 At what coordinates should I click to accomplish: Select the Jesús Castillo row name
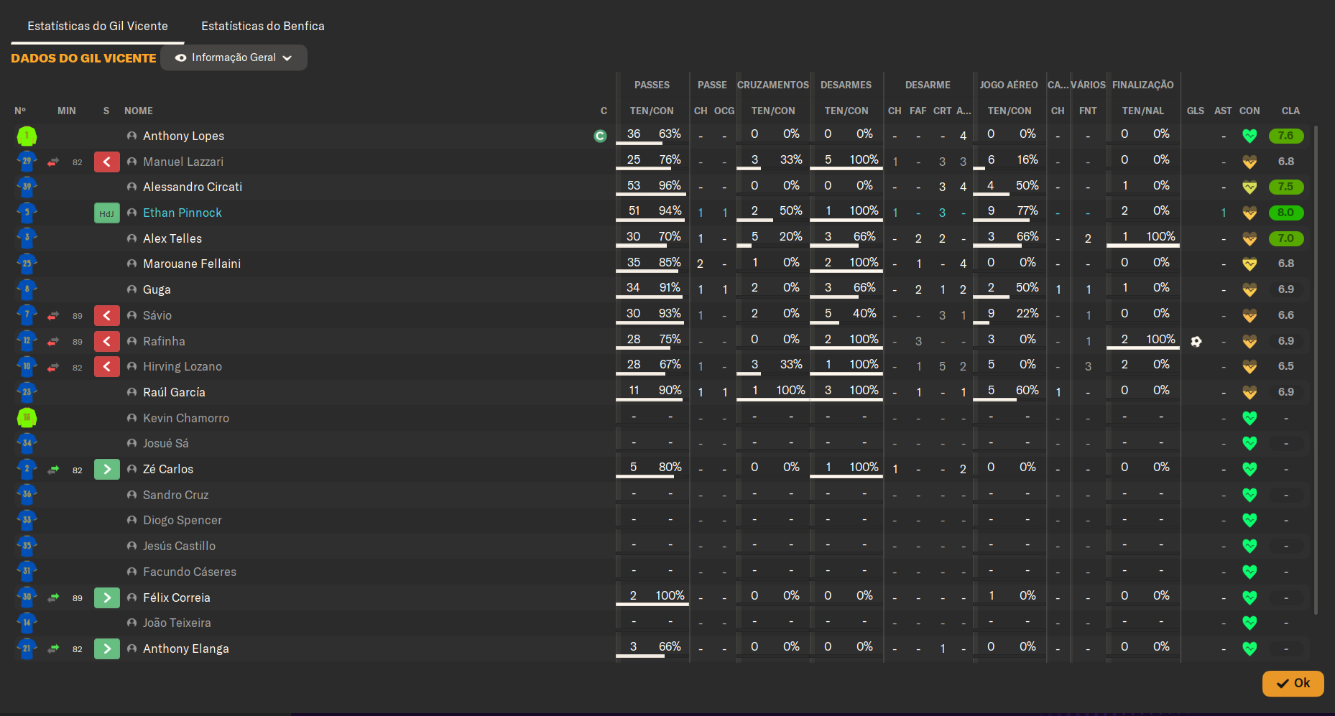[179, 546]
